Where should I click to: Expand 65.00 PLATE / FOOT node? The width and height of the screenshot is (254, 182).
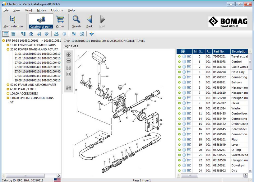8,89
